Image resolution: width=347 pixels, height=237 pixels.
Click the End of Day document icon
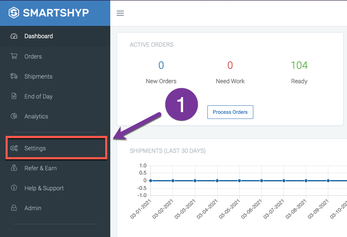coord(14,96)
